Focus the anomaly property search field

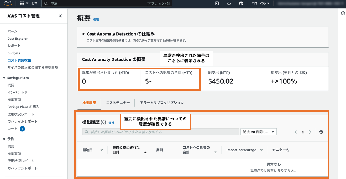pos(161,132)
